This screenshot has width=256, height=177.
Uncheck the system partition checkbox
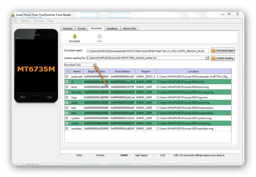pyautogui.click(x=67, y=118)
